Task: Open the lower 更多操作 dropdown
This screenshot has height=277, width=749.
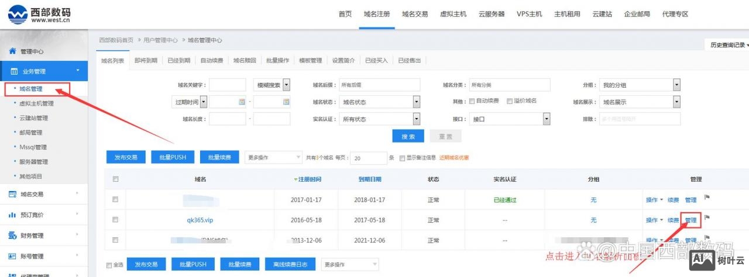Action: tap(349, 264)
